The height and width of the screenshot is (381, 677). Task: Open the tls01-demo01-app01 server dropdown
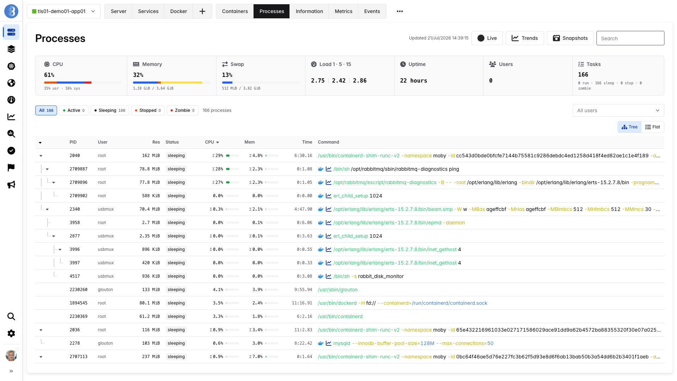pos(63,11)
